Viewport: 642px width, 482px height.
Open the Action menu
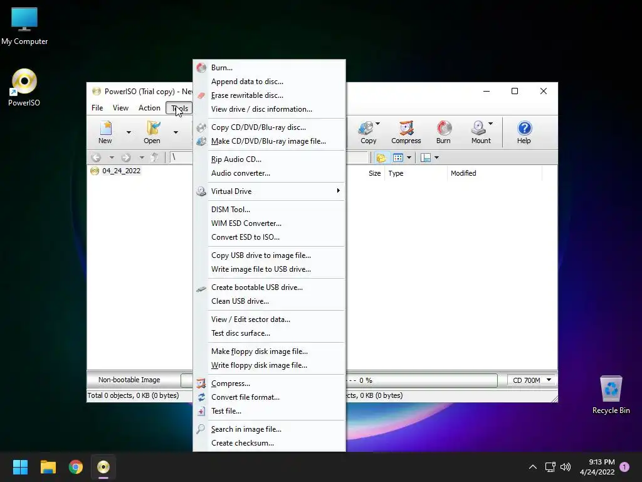[149, 108]
